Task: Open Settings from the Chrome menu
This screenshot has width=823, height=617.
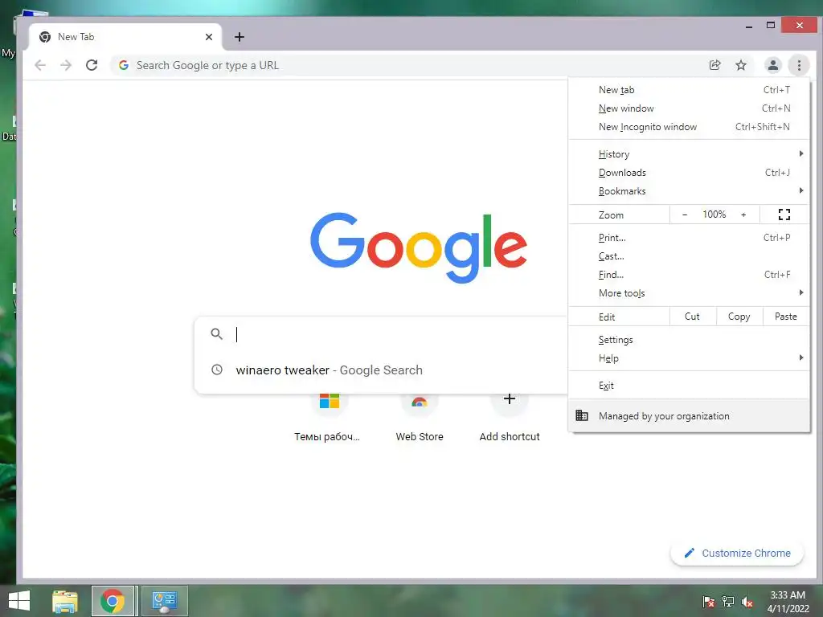Action: point(689,340)
